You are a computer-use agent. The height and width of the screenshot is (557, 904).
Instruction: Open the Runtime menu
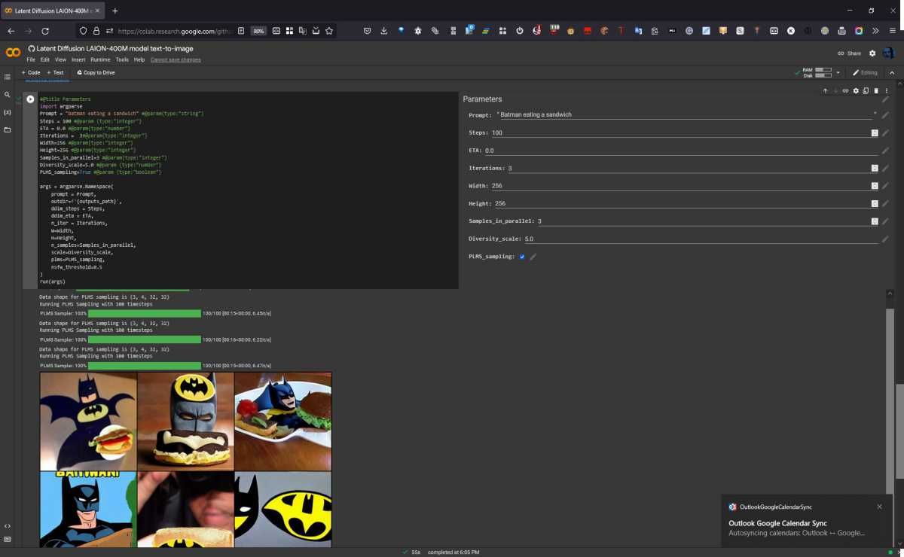pos(100,59)
